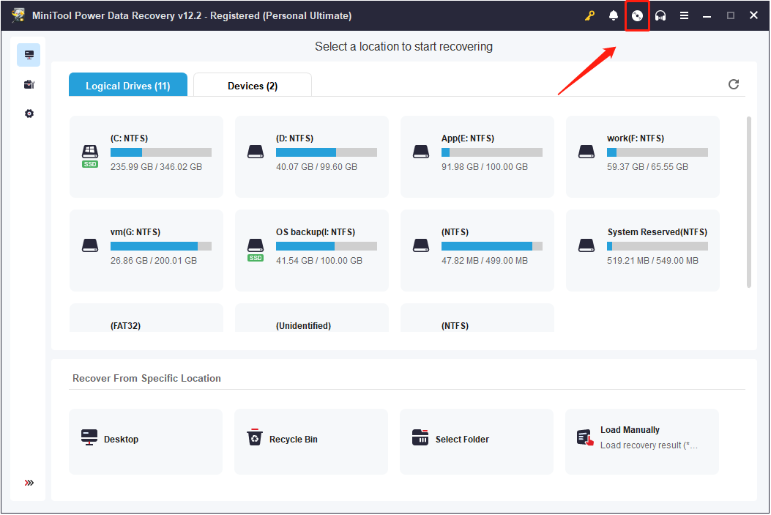Click the 26.86 GB / 200.01 GB text
This screenshot has height=515, width=771.
click(x=154, y=261)
